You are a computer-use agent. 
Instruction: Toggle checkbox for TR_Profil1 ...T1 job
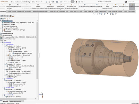tap(10, 62)
